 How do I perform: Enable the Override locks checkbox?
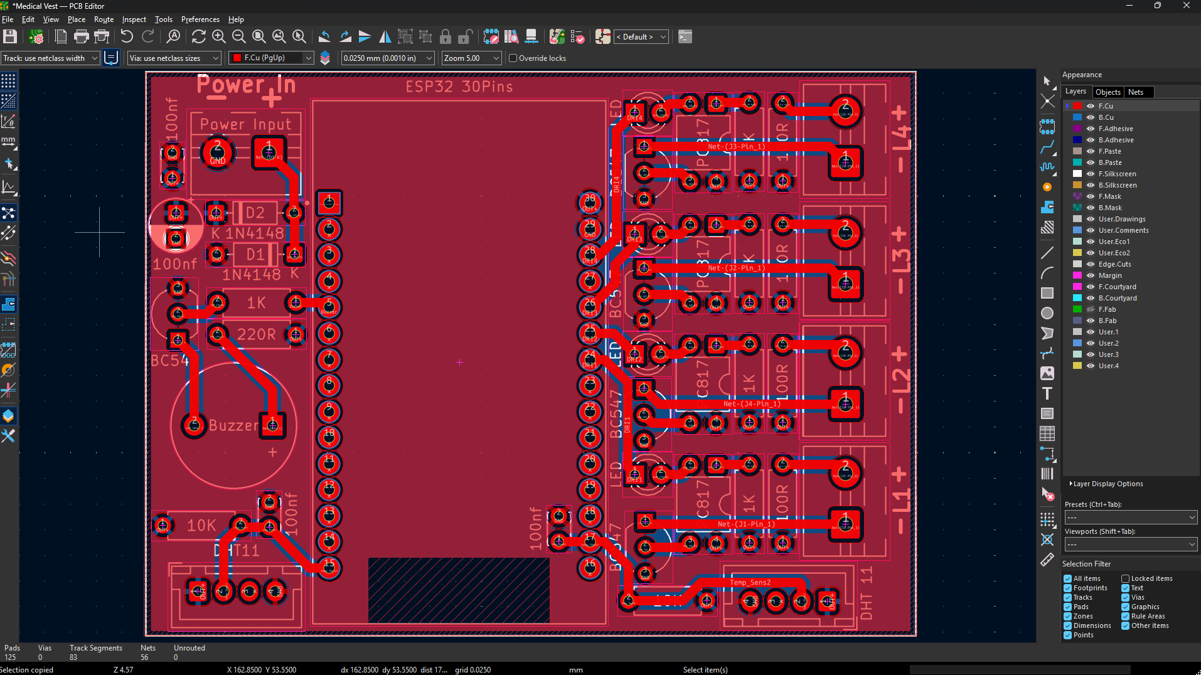[x=513, y=58]
